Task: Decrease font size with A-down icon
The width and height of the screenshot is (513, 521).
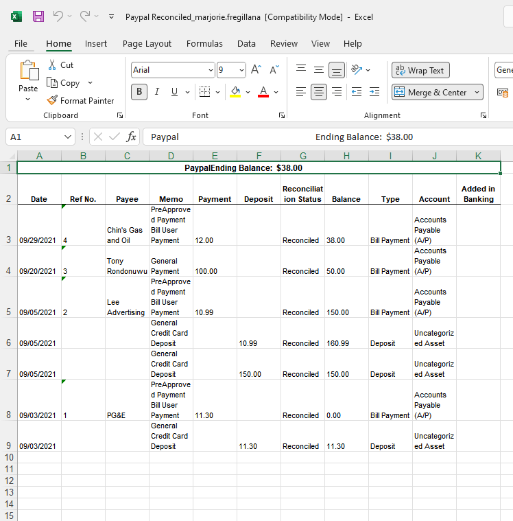Action: tap(274, 70)
